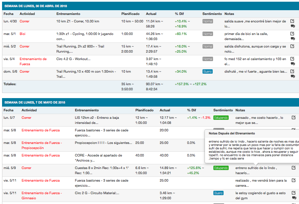The image size is (299, 204).
Task: Open the Correr activity on Monday 4/30
Action: 24,21
